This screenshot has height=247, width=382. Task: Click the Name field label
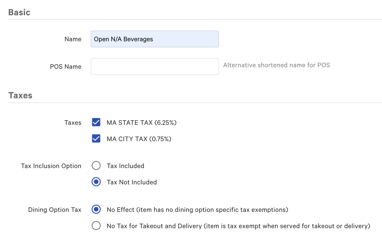click(73, 39)
